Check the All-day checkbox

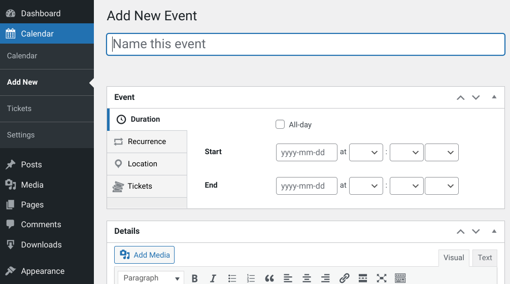click(x=280, y=124)
